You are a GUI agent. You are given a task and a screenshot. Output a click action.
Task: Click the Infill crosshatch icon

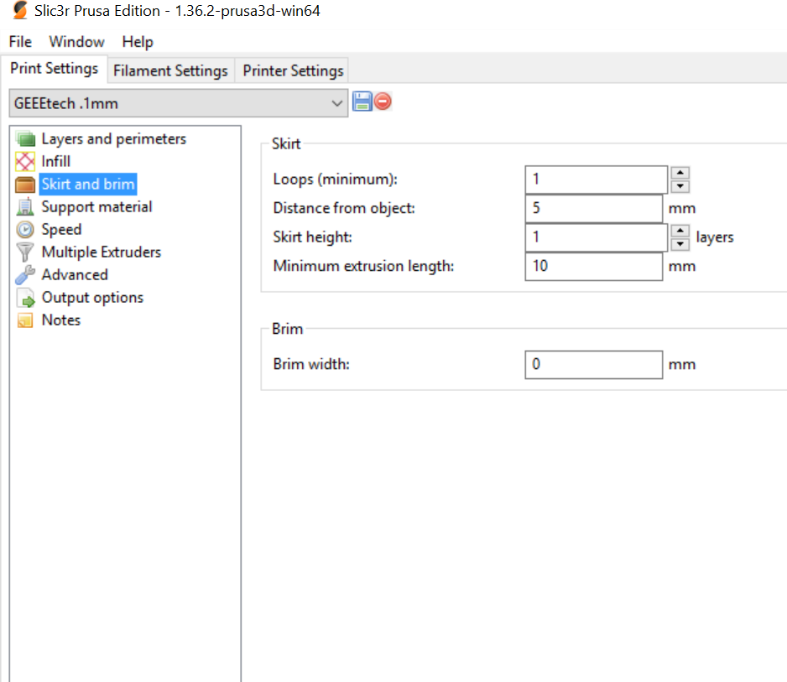[x=25, y=161]
